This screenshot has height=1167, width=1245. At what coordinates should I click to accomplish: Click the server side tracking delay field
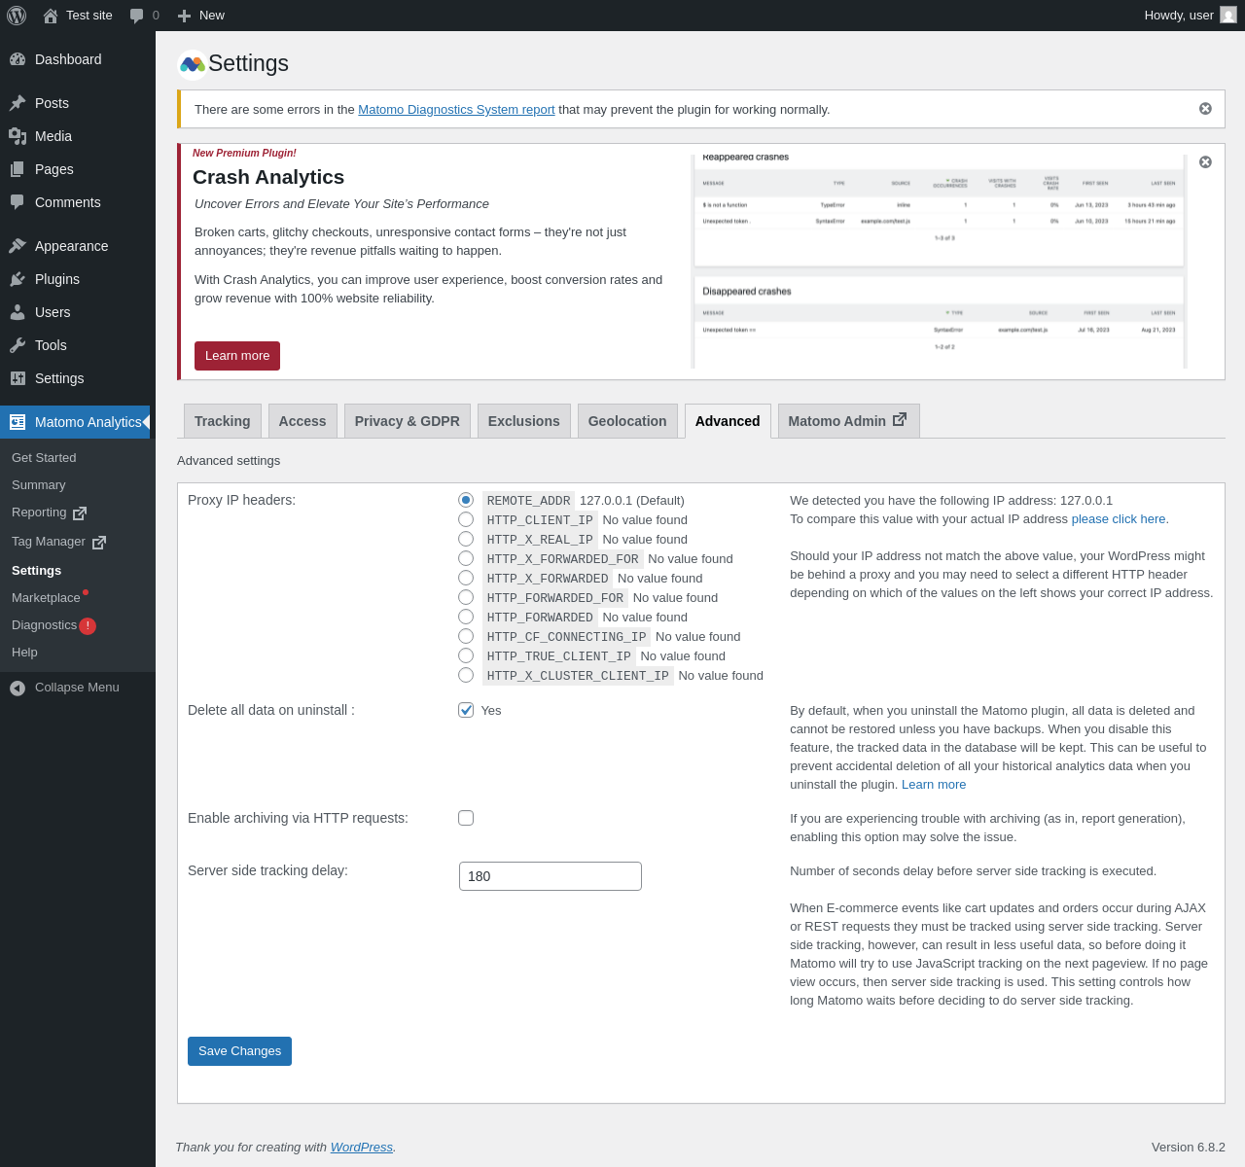551,876
